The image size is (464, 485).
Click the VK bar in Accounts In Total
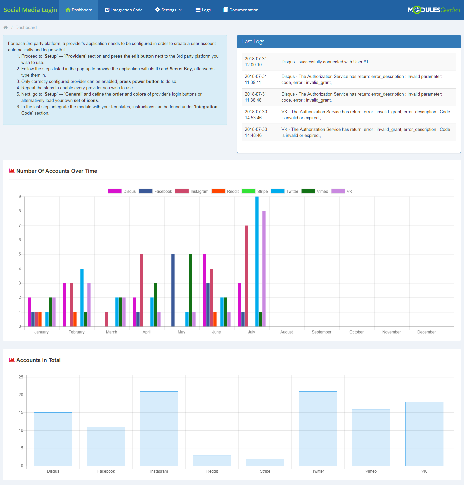[x=424, y=434]
